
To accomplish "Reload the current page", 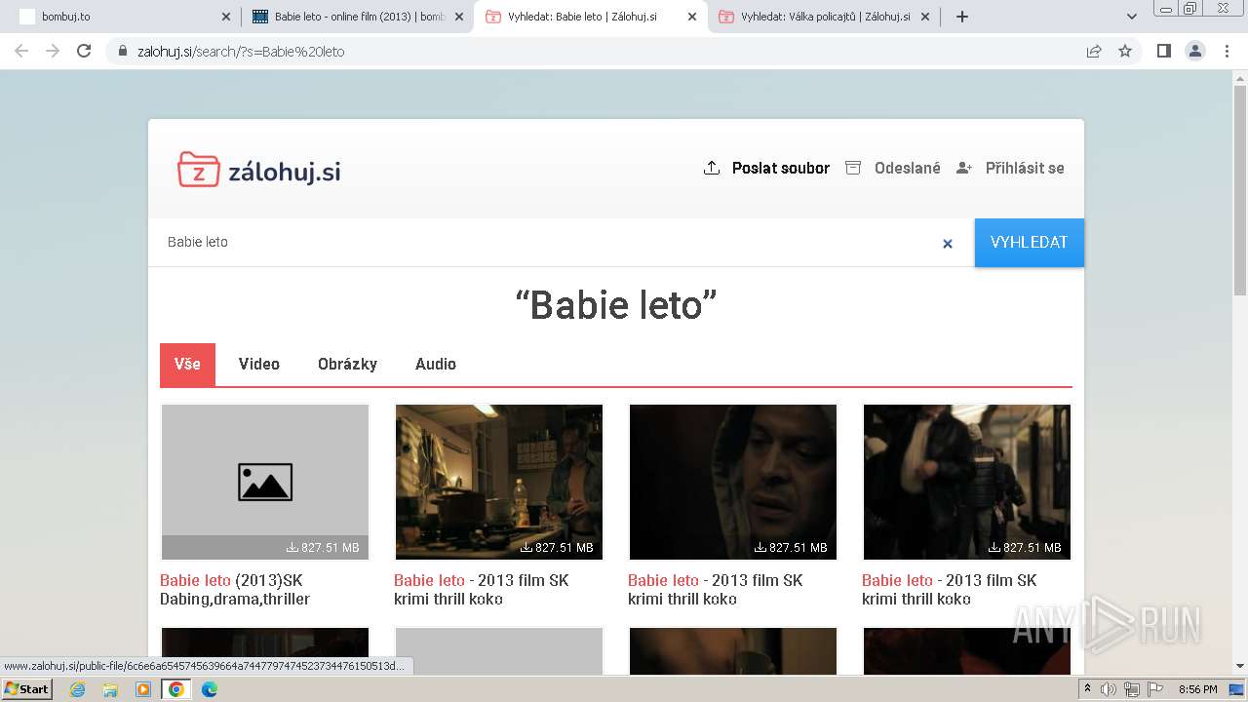I will point(84,51).
